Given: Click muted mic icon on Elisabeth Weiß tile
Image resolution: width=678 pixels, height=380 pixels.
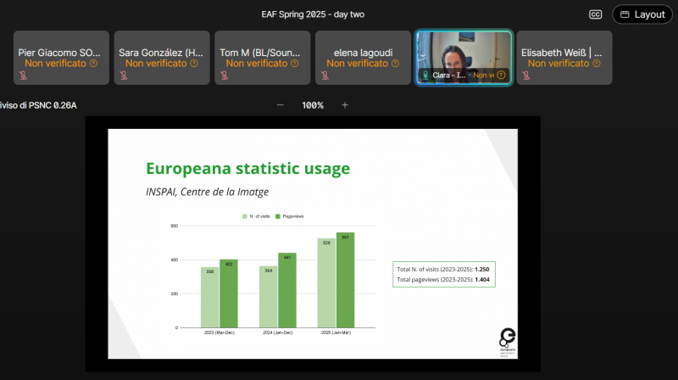Looking at the screenshot, I should point(525,75).
